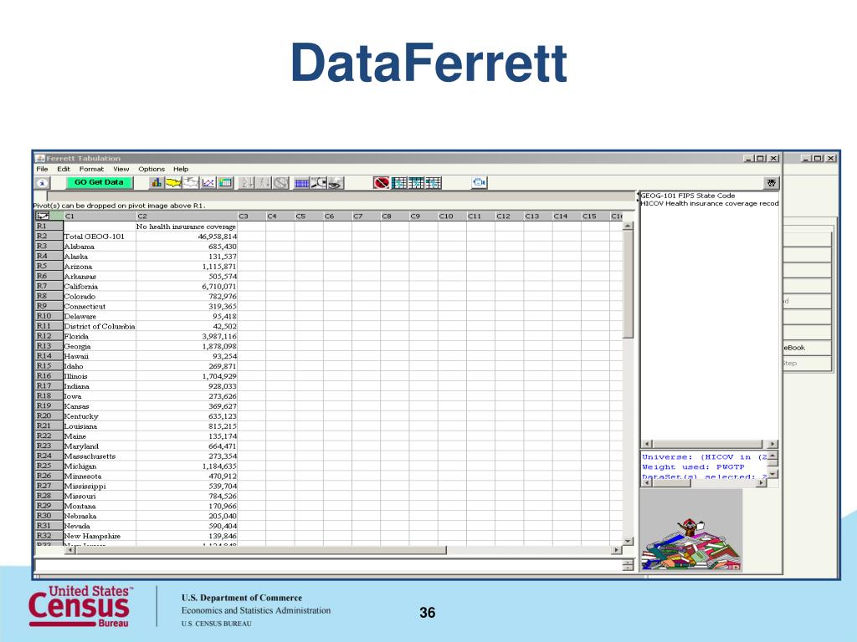This screenshot has height=642, width=857.
Task: Open the Help menu
Action: (181, 169)
